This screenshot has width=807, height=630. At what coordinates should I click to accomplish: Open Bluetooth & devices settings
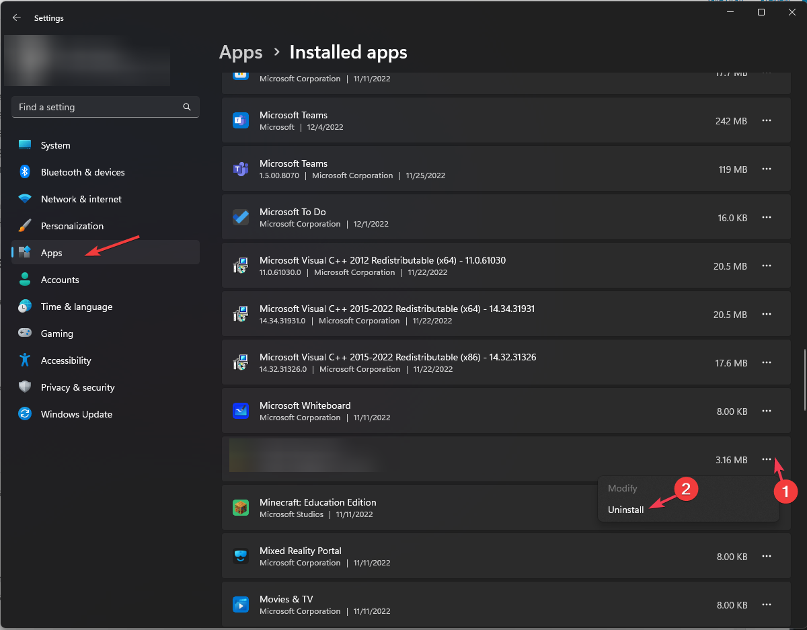click(x=24, y=172)
